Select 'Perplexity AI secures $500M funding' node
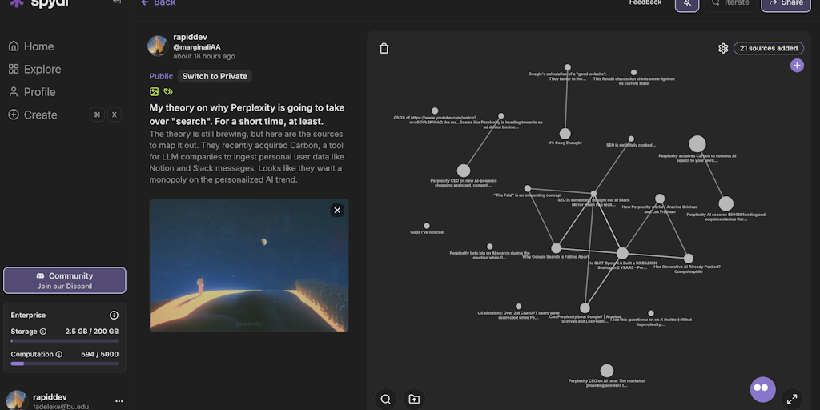The image size is (820, 410). [x=726, y=204]
